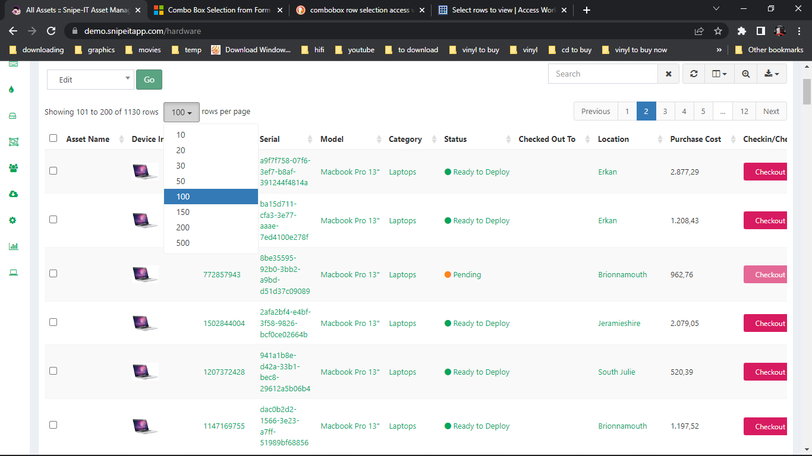Check the row with serial a9f7f758-07f6
The height and width of the screenshot is (456, 812).
pos(53,170)
